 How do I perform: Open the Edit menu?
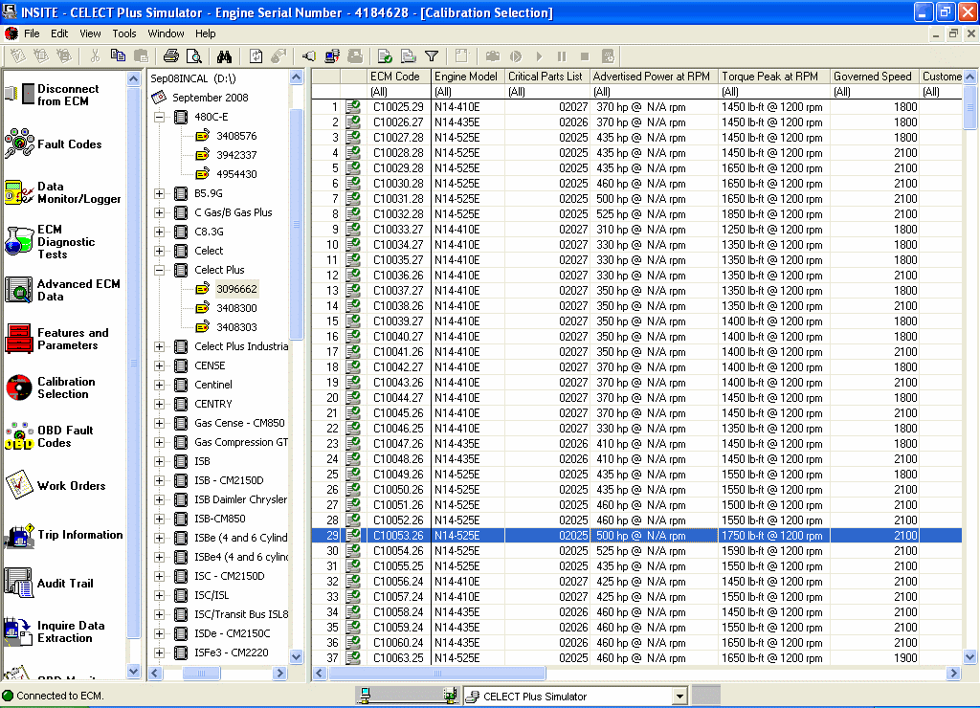coord(59,33)
